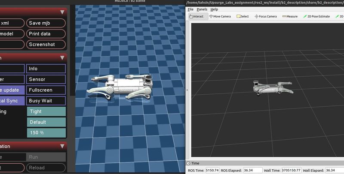The image size is (344, 174).
Task: Click the Print data button
Action: tap(46, 34)
